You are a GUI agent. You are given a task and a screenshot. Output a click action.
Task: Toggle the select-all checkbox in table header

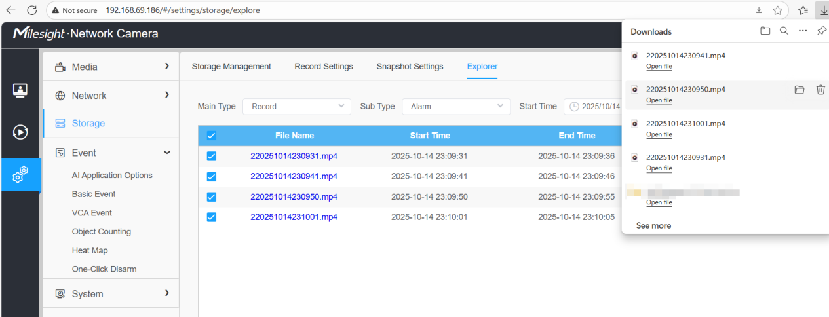click(211, 136)
